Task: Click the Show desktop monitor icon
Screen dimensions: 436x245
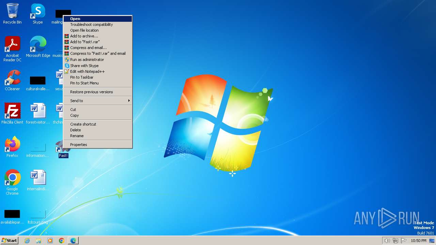Action: [432, 241]
